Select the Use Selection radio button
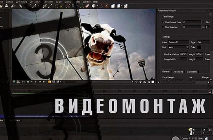Image resolution: width=213 pixels, height=140 pixels. click(x=163, y=27)
